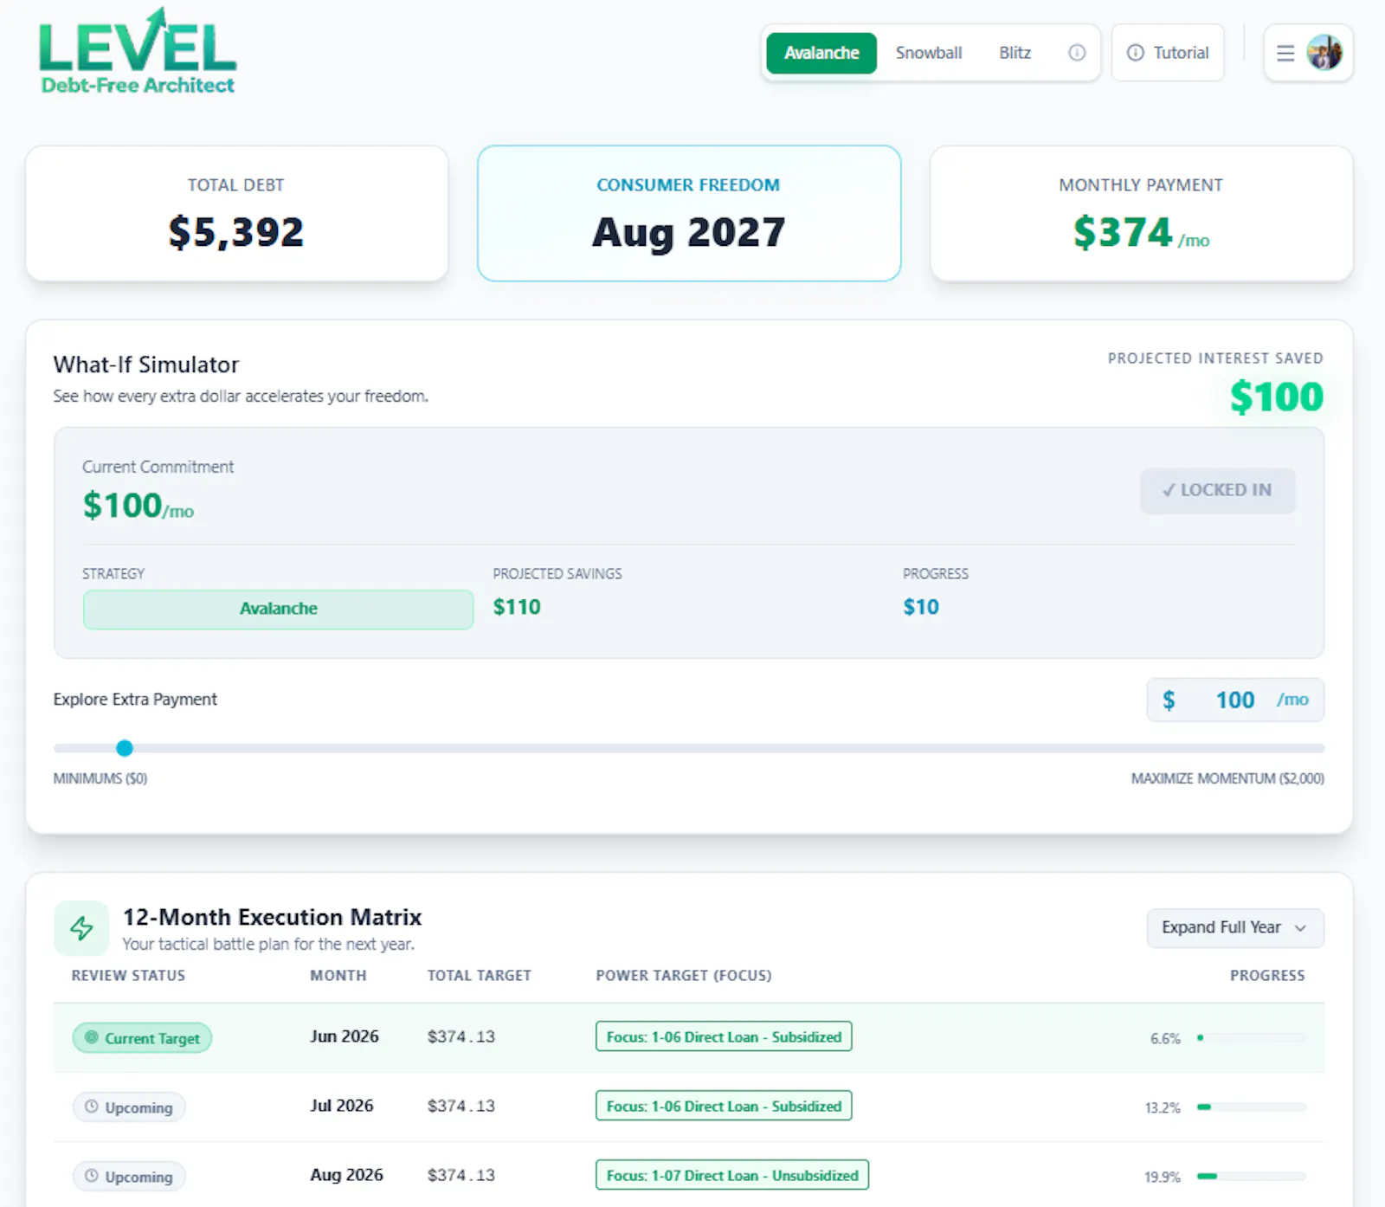This screenshot has width=1385, height=1207.
Task: Click the strategy info circle icon
Action: (1077, 53)
